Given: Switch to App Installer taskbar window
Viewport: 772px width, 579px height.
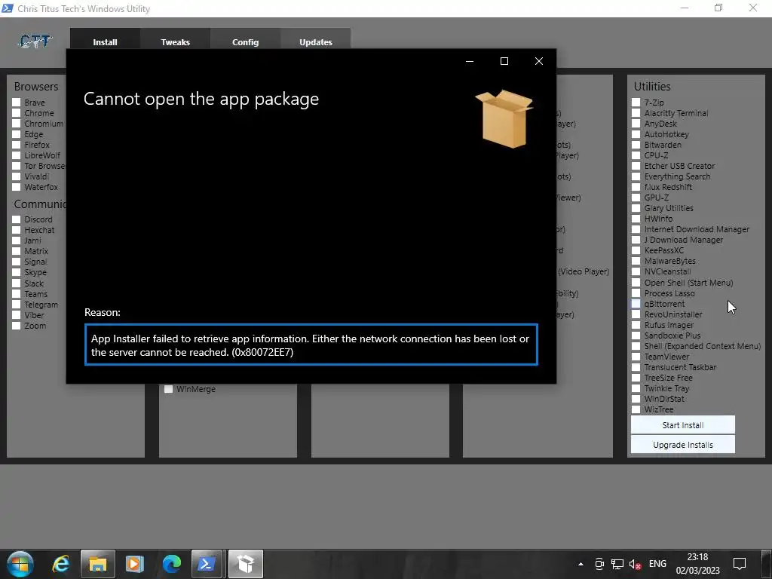Looking at the screenshot, I should click(245, 564).
